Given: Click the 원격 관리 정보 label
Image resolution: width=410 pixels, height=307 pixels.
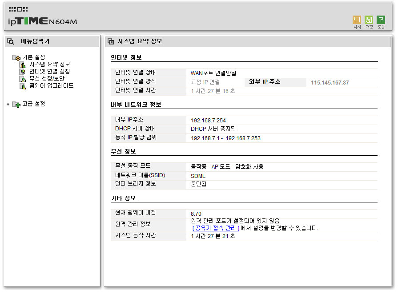Looking at the screenshot, I should (x=133, y=224).
